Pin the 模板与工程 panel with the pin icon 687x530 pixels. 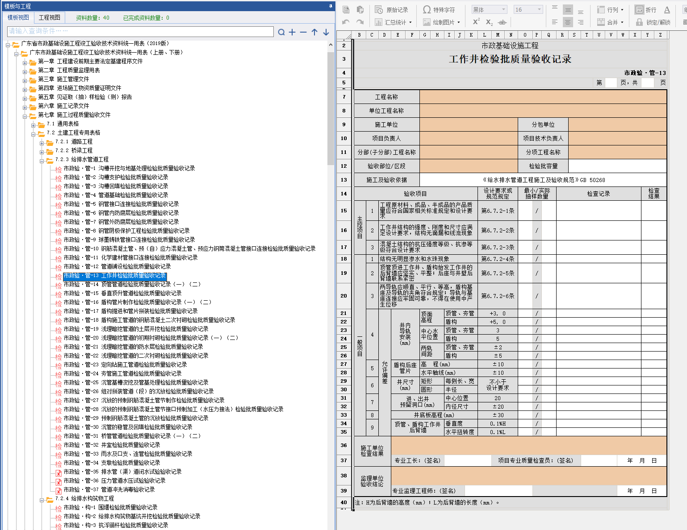tap(331, 6)
